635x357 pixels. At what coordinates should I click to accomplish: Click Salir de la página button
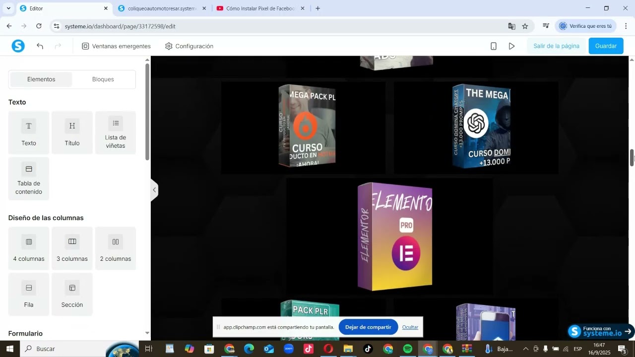point(556,46)
